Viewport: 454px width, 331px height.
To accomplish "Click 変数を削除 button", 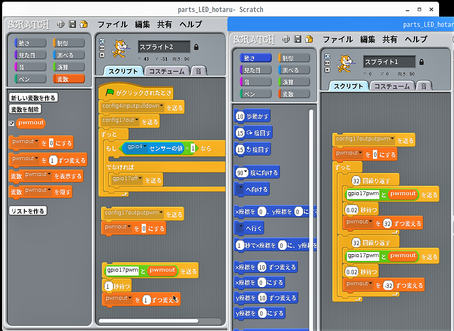I will point(25,109).
